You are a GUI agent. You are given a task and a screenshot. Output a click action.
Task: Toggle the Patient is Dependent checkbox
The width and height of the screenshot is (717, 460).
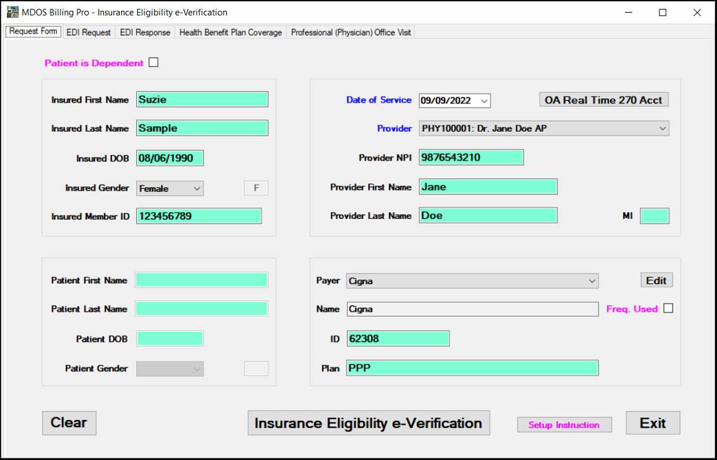pos(153,62)
